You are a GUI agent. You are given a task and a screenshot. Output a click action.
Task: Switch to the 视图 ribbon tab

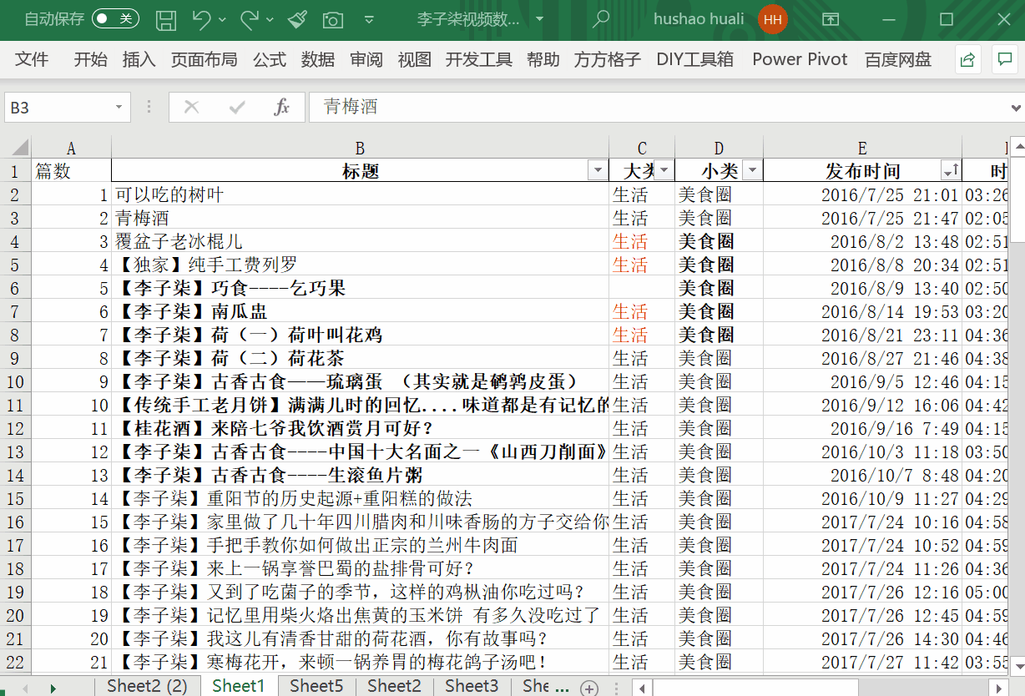(415, 59)
